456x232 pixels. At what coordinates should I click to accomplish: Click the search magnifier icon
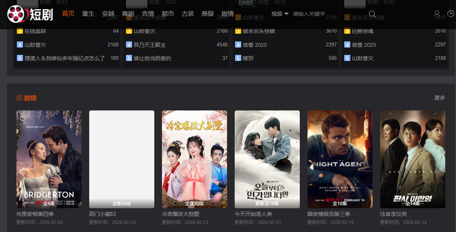point(372,14)
